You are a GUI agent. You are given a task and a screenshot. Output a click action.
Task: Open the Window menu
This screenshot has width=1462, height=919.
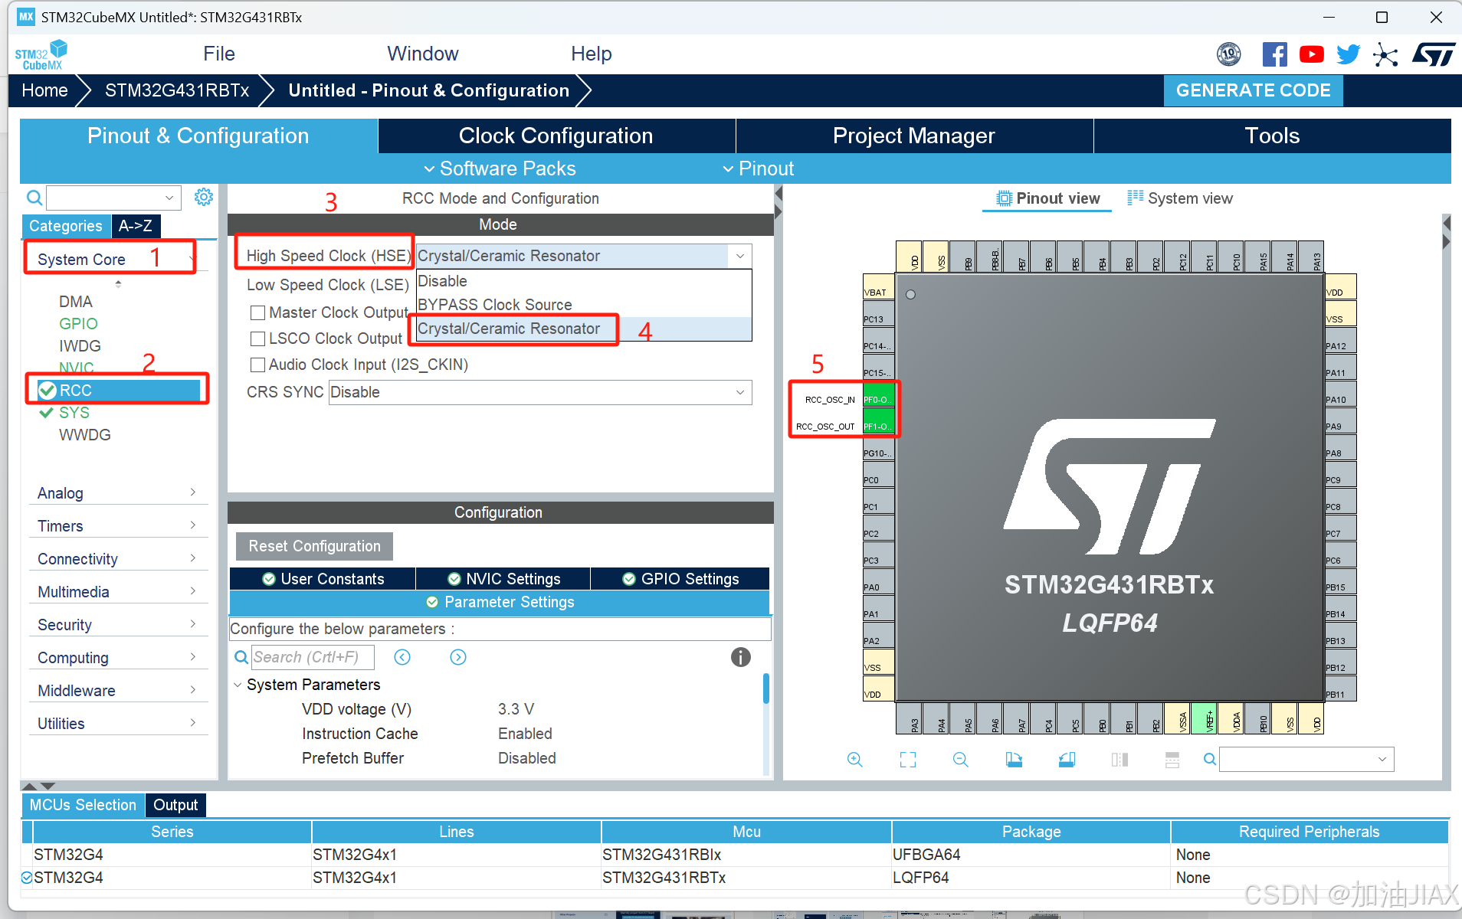coord(423,54)
